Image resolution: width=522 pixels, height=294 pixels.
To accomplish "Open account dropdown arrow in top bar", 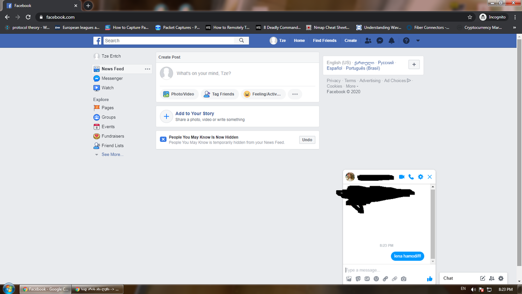I will [x=418, y=41].
